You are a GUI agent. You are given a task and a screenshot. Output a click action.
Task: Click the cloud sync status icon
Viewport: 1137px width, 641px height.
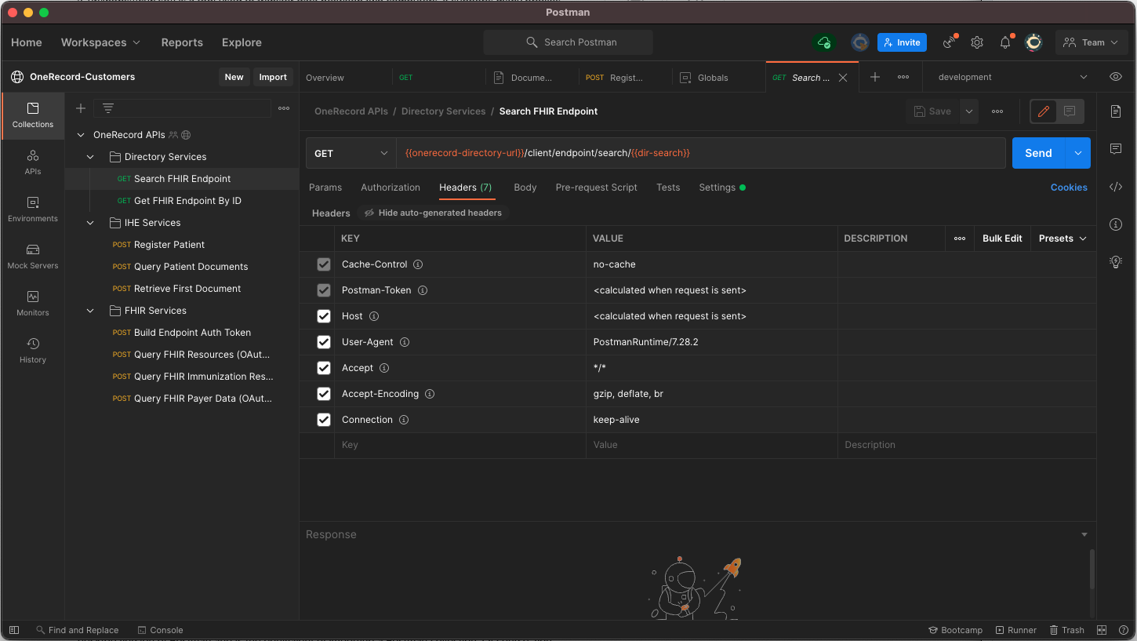824,42
